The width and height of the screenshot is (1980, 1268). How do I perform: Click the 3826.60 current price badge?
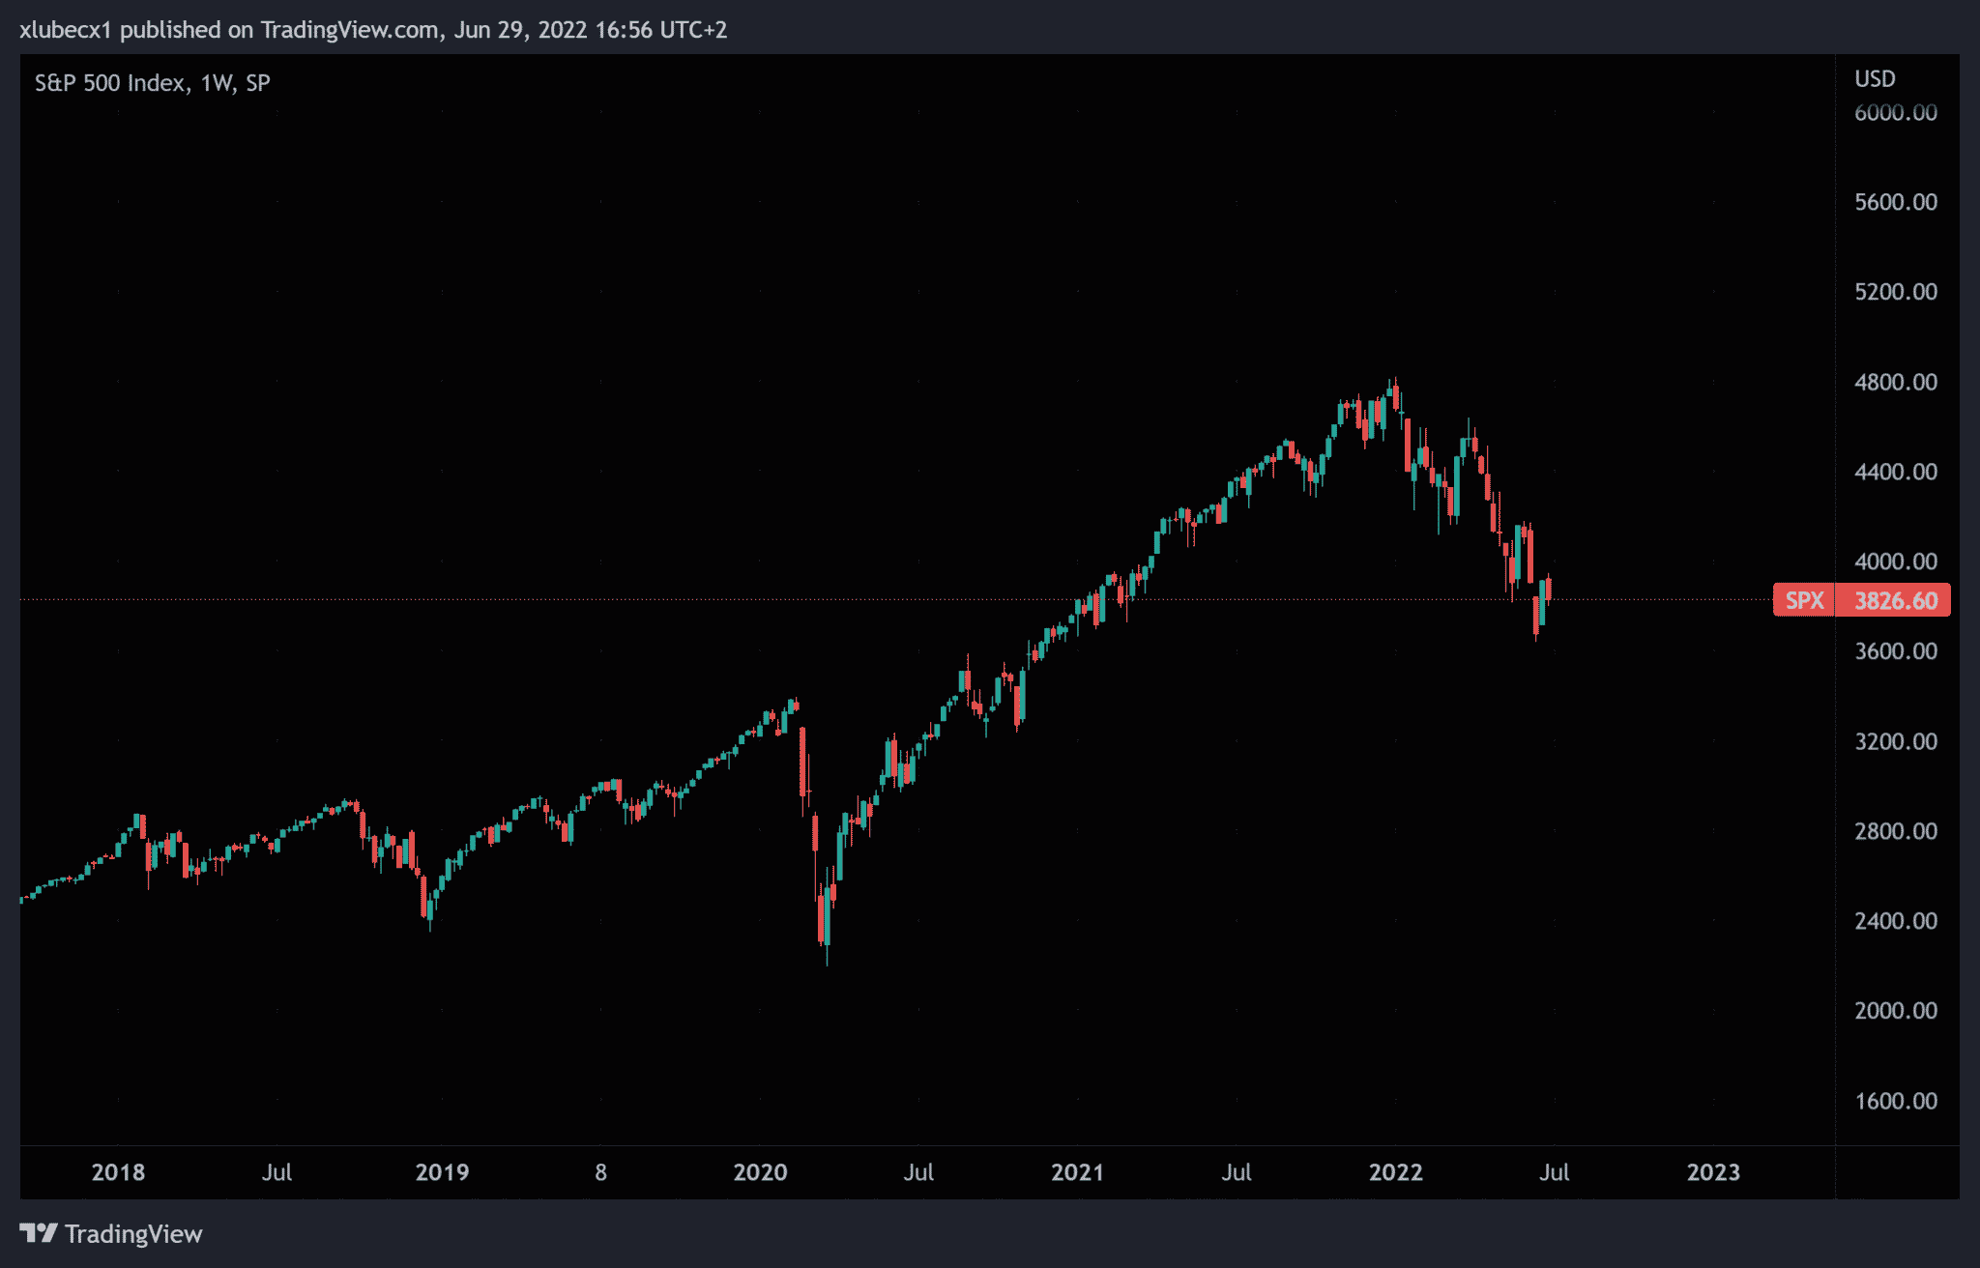point(1895,600)
